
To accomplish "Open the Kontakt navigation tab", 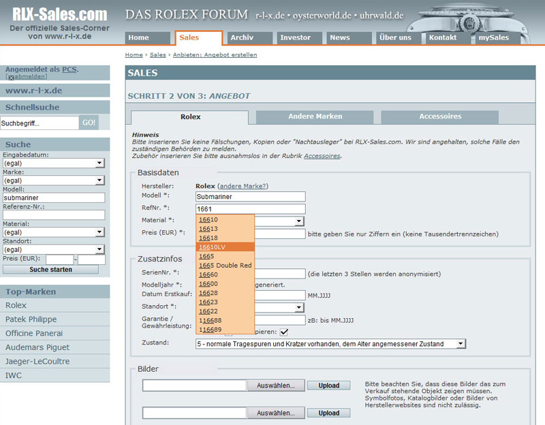I will coord(448,38).
